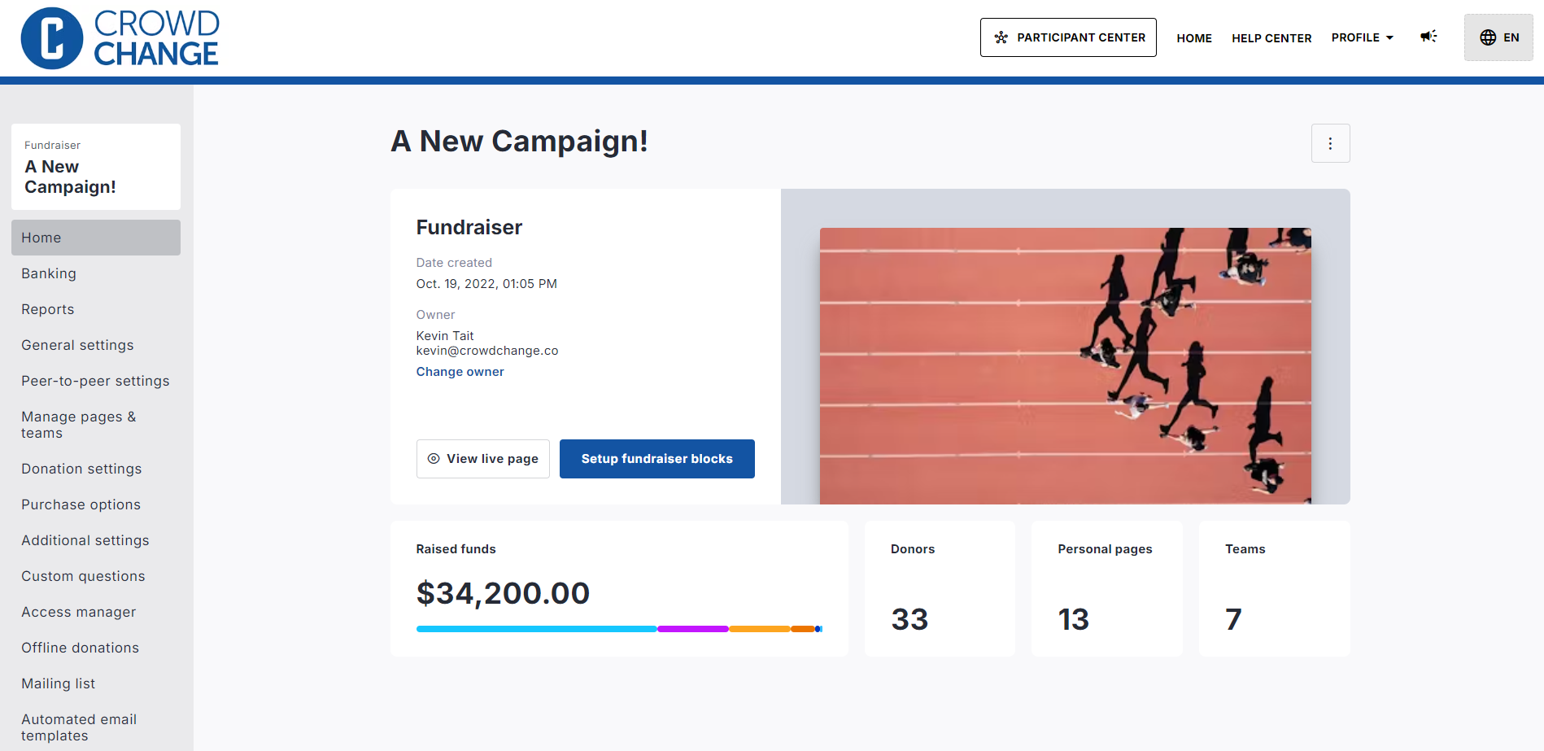
Task: Click the CrowdChange logo
Action: 120,38
